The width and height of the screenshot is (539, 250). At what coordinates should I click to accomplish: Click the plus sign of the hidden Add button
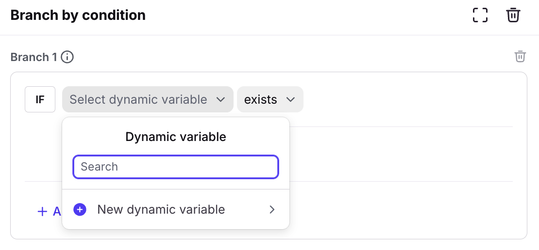tap(43, 211)
